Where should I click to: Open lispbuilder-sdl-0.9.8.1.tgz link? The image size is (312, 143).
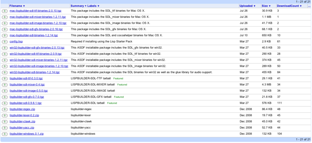pyautogui.click(x=25, y=103)
